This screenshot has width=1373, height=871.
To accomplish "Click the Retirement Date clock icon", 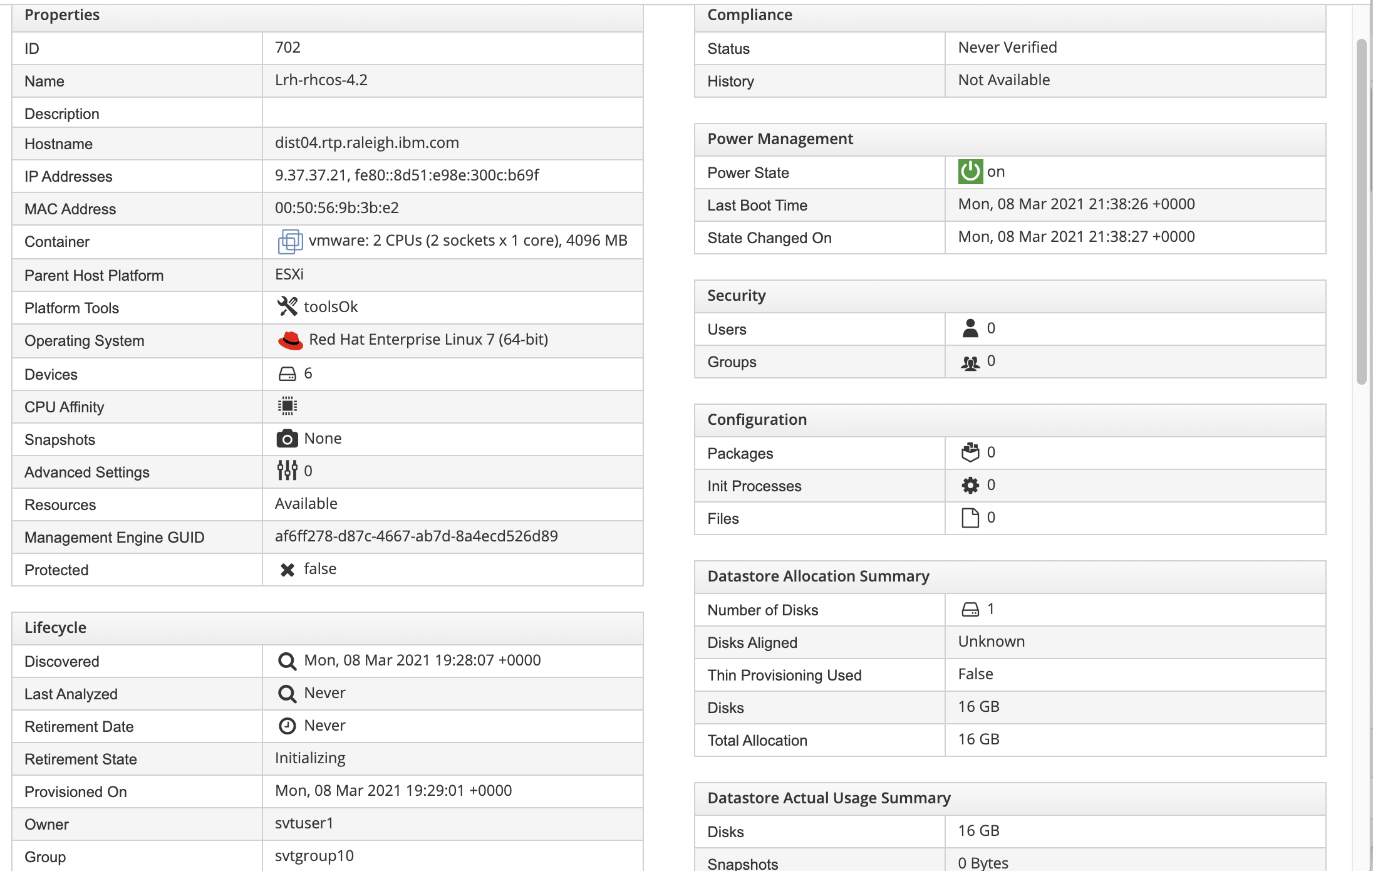I will [x=287, y=726].
